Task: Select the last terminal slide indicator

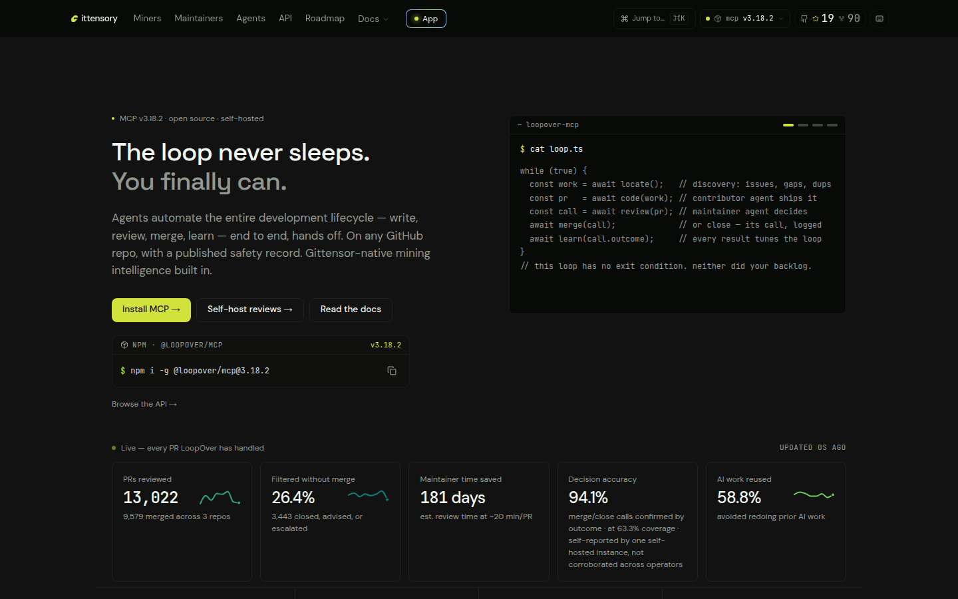Action: (832, 125)
